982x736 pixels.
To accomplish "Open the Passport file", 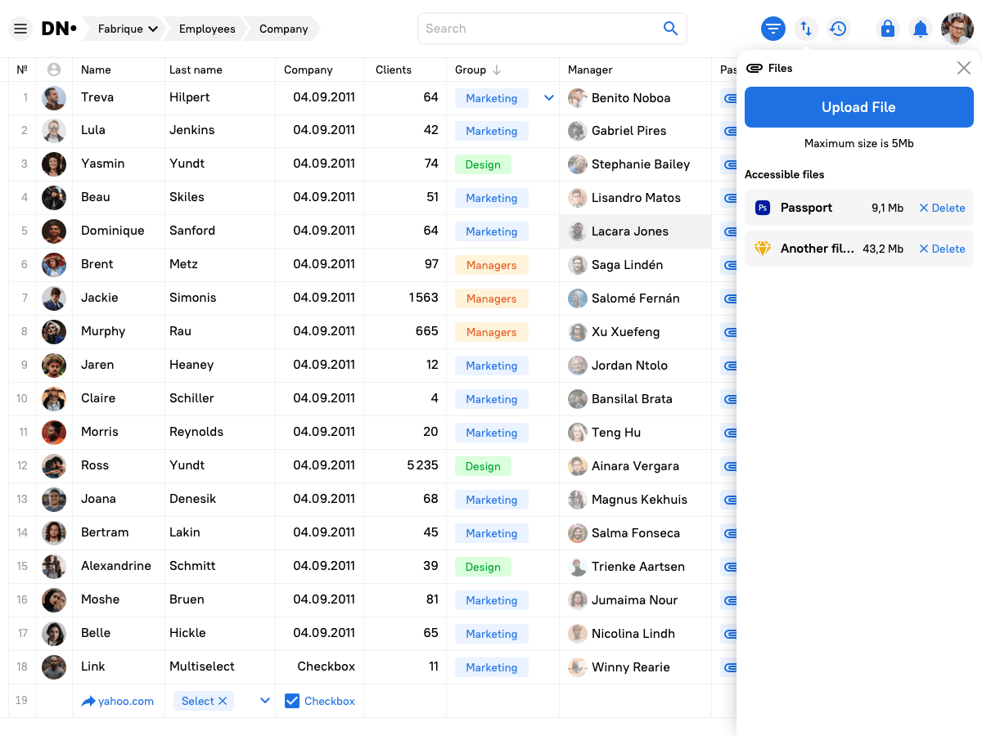I will pos(806,208).
